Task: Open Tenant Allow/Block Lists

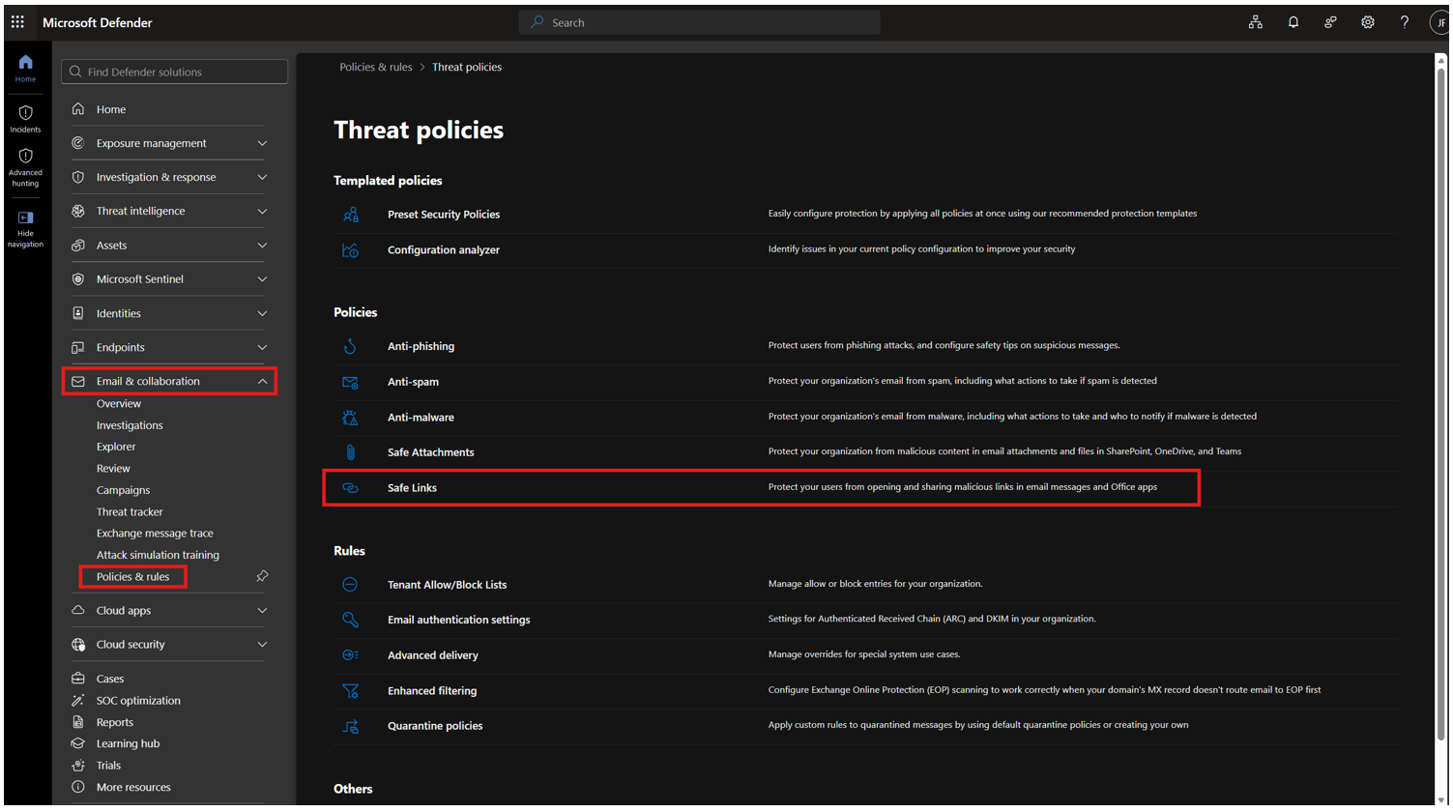Action: (447, 585)
